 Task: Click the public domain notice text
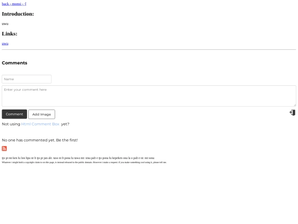point(84,163)
